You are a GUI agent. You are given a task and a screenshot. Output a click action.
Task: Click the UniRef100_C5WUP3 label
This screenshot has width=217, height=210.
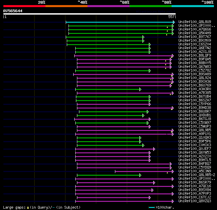point(195,127)
